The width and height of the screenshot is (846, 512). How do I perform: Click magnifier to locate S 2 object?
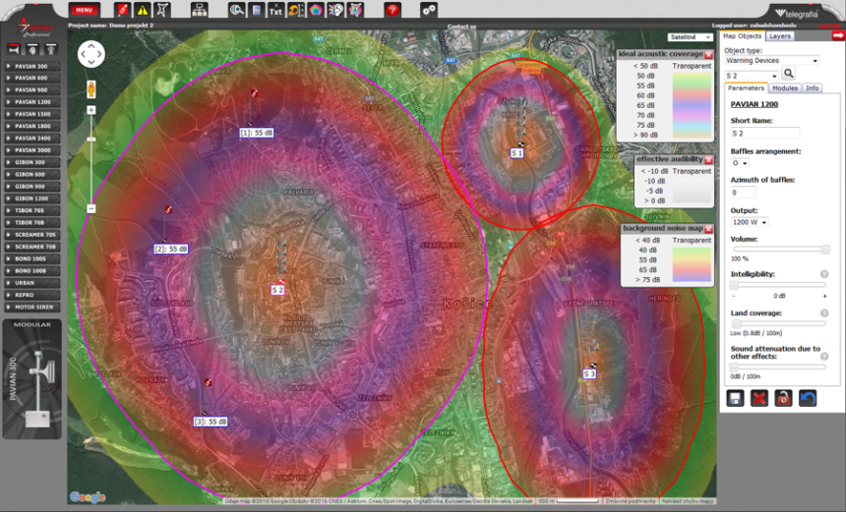pyautogui.click(x=788, y=74)
